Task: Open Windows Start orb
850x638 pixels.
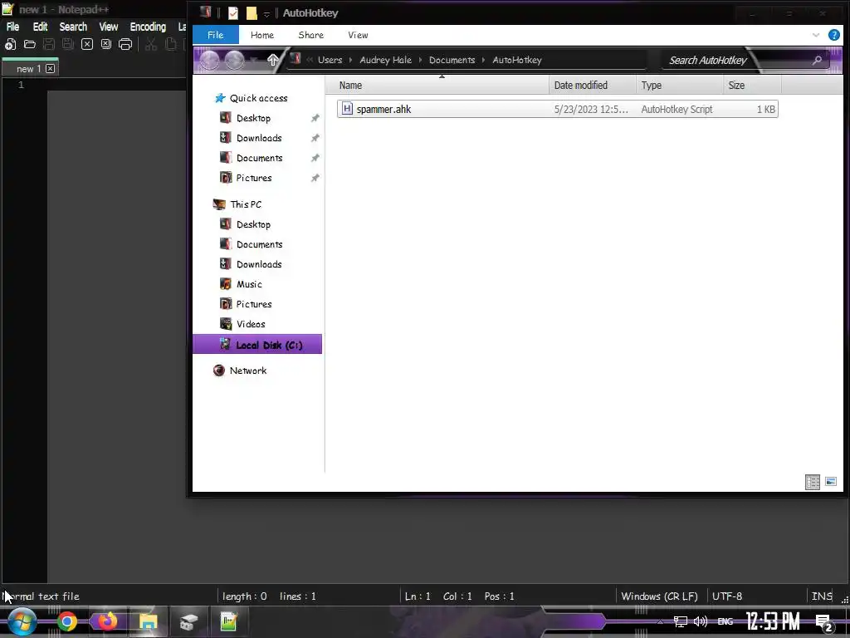Action: click(x=22, y=621)
